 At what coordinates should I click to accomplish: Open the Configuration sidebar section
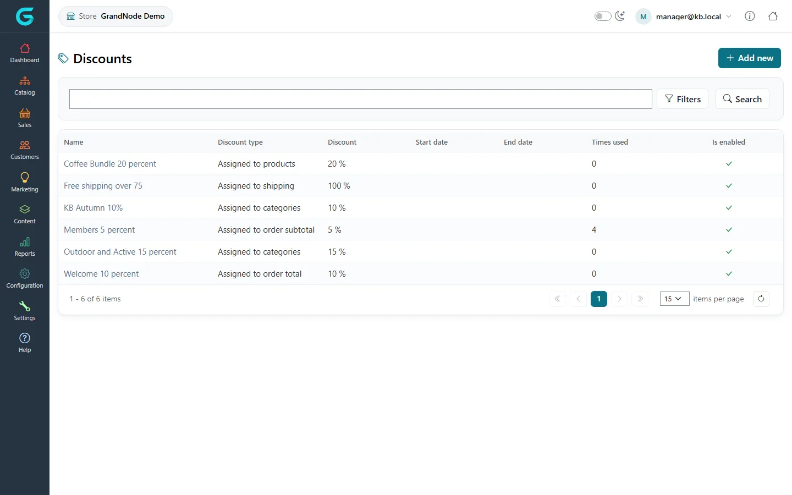pos(25,279)
